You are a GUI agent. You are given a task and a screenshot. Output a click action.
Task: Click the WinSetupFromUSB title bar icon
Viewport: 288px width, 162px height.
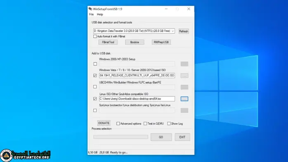(90, 9)
